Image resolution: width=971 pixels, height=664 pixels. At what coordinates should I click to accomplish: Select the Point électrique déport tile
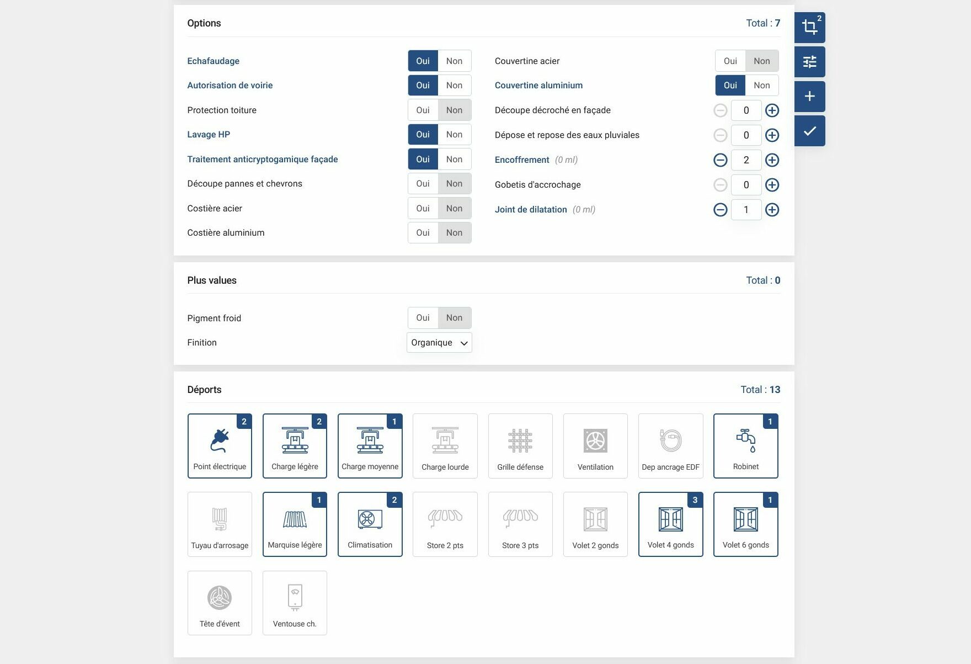click(220, 445)
